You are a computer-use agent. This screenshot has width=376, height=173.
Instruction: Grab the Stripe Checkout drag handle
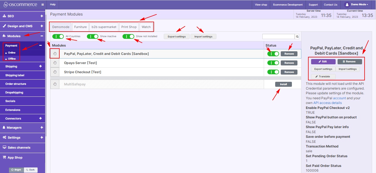[55, 72]
